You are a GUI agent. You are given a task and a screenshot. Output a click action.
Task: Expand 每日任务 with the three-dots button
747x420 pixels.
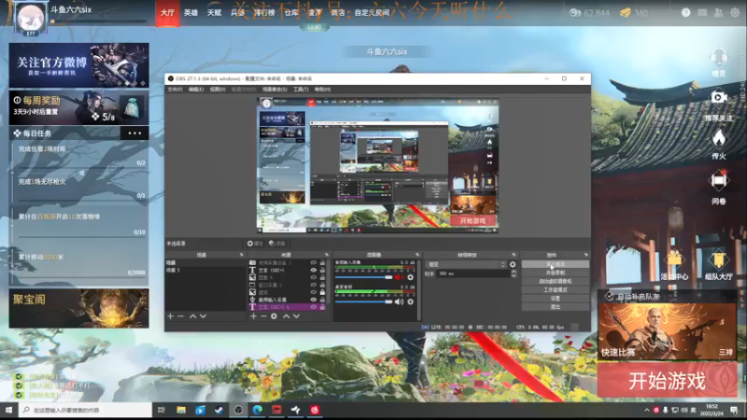[x=134, y=133]
